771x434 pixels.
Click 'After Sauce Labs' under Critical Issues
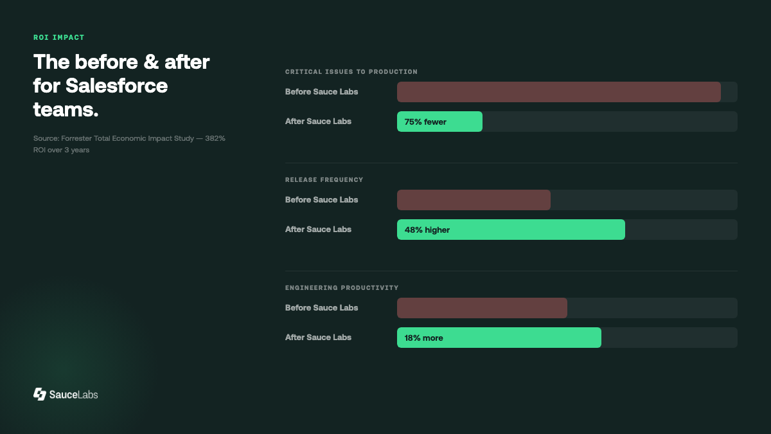coord(319,122)
